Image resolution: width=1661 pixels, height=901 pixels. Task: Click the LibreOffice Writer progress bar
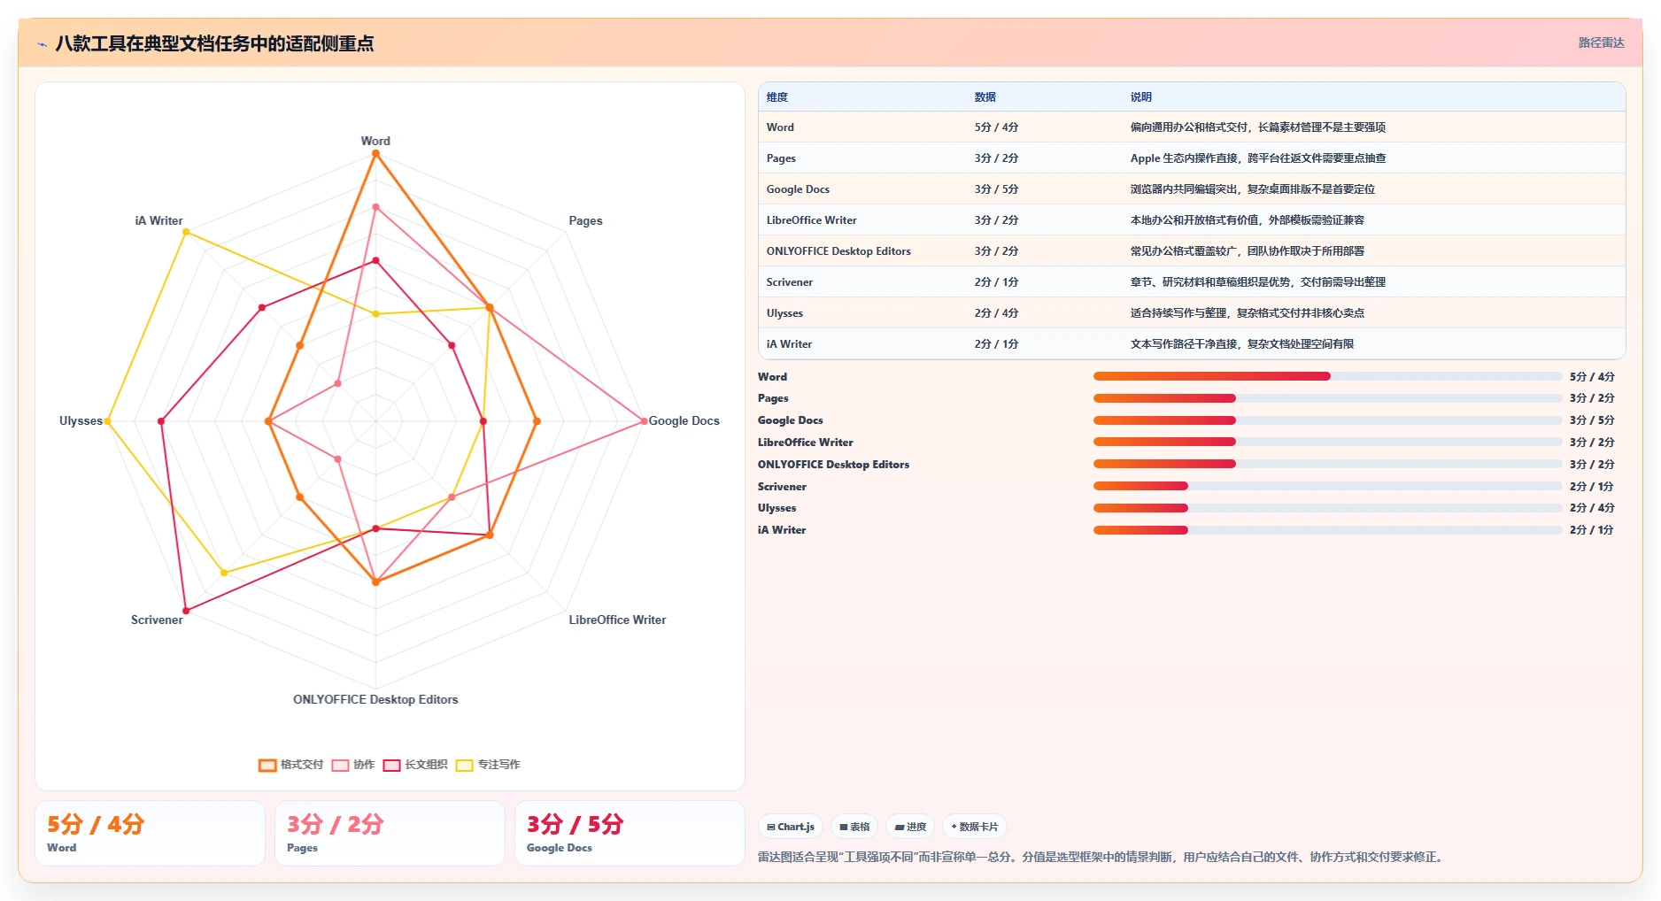coord(1327,442)
